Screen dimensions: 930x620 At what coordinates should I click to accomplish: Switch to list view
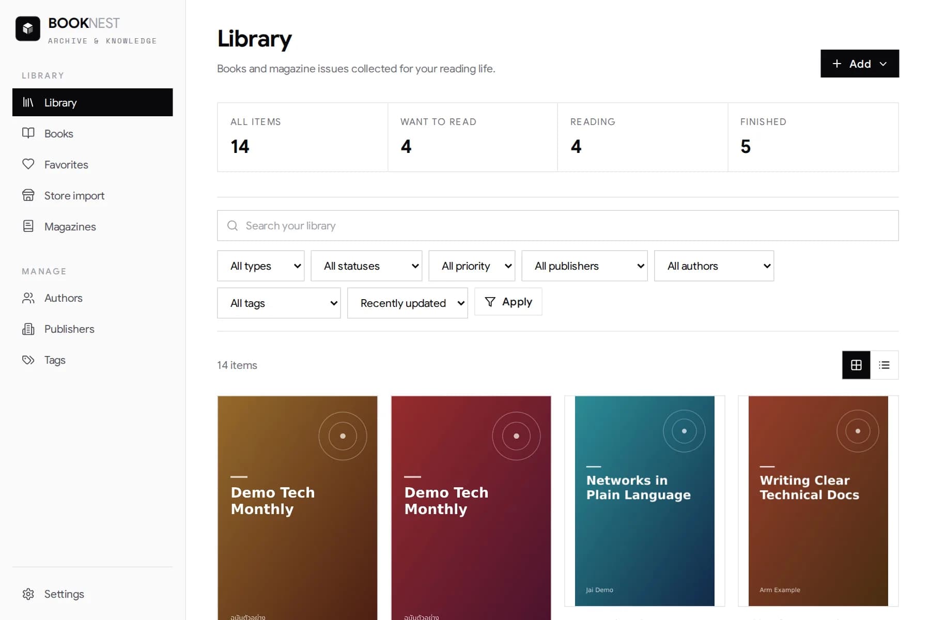(x=885, y=365)
